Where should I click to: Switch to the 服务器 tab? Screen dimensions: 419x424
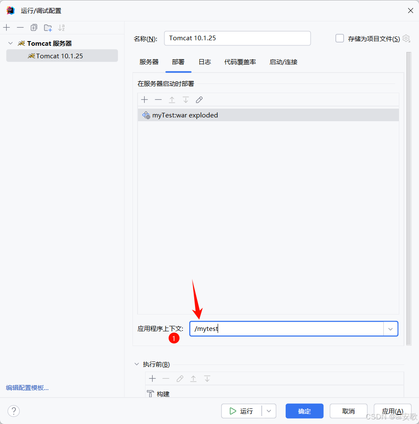[149, 62]
